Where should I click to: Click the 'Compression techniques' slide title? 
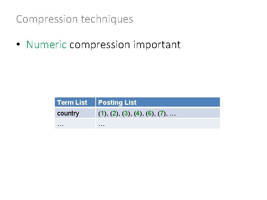coord(75,19)
